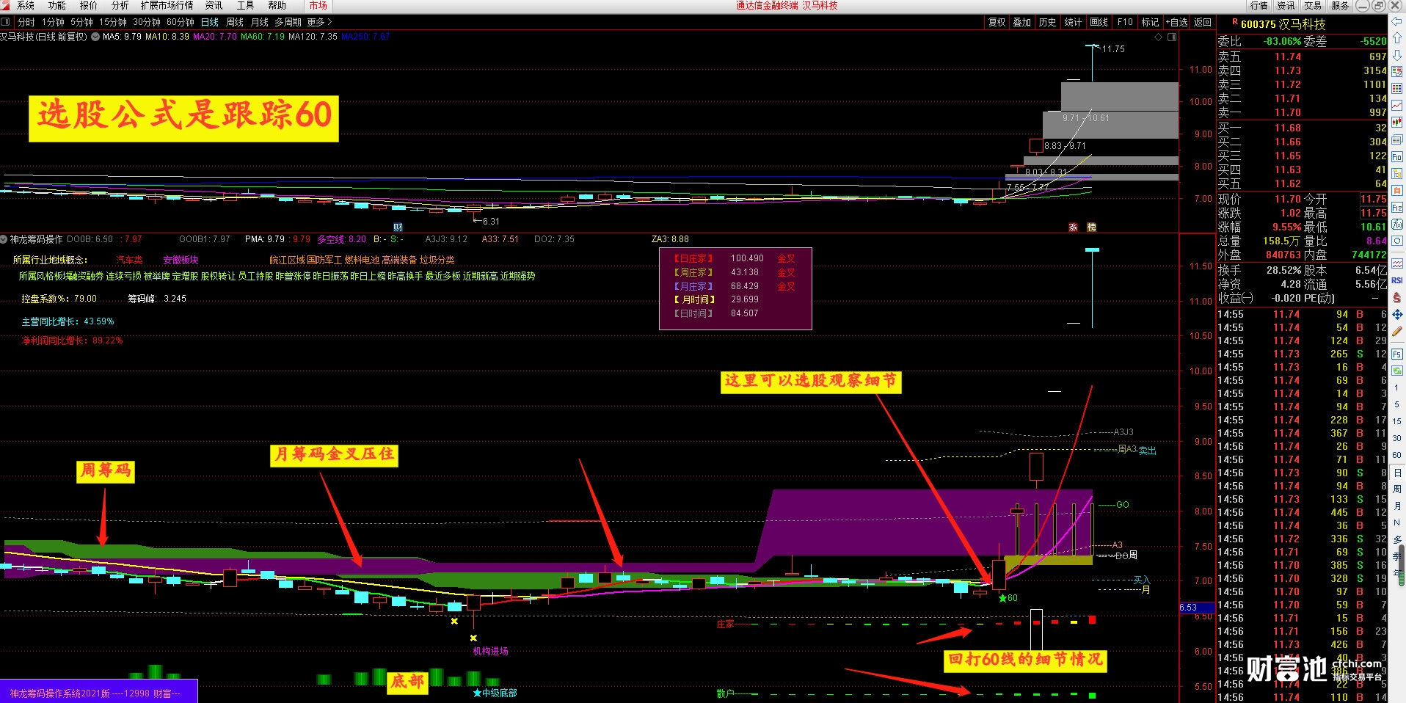Click the +自选 button
The width and height of the screenshot is (1406, 703).
coord(1176,22)
